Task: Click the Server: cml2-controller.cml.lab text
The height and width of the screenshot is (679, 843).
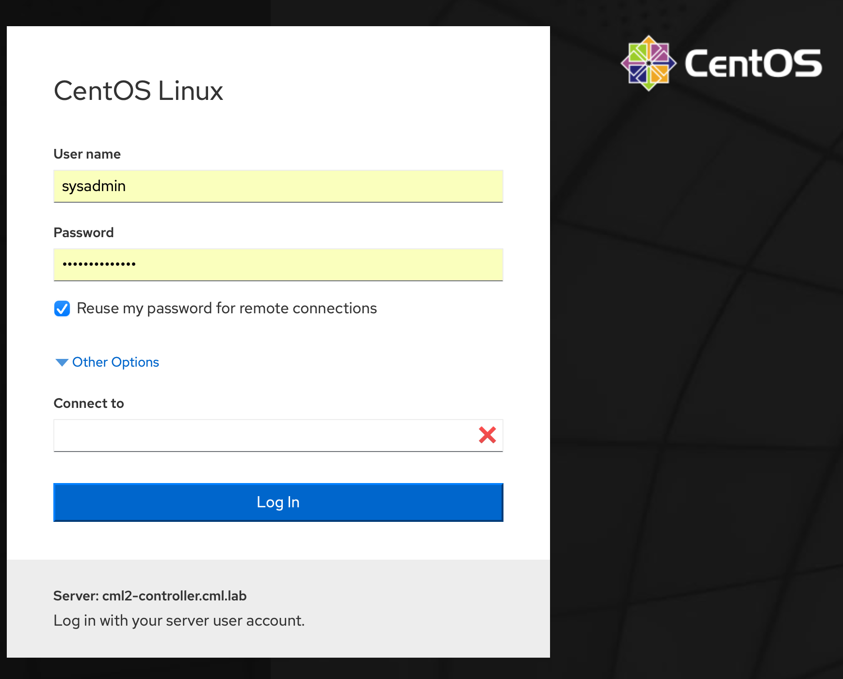Action: coord(150,596)
